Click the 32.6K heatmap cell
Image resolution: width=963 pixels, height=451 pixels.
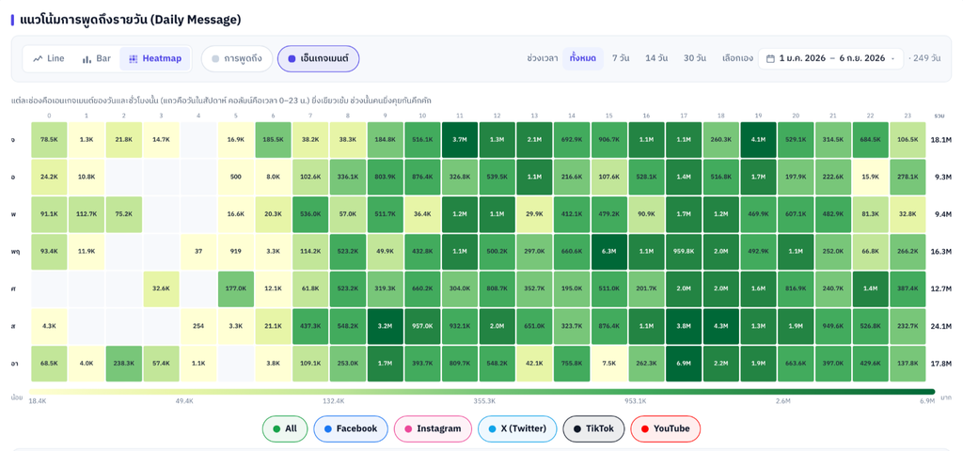pos(162,289)
